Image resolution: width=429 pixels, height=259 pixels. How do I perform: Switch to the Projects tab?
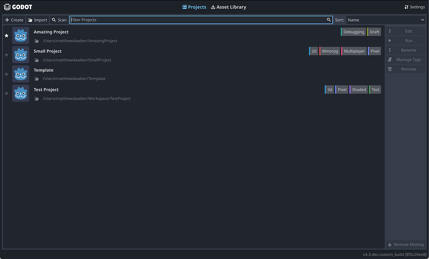pyautogui.click(x=194, y=7)
